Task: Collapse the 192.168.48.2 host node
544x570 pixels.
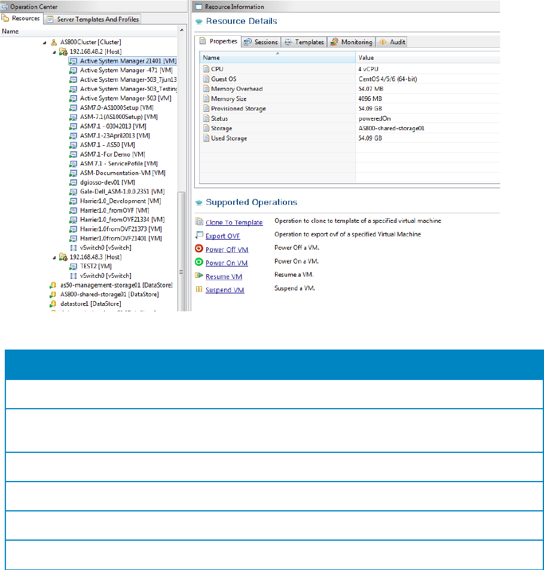Action: (x=54, y=52)
